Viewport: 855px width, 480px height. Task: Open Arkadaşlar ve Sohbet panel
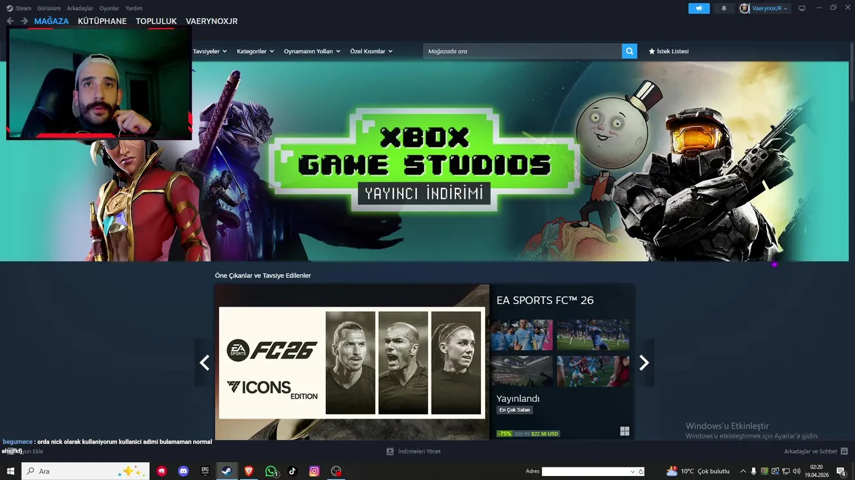click(x=810, y=451)
